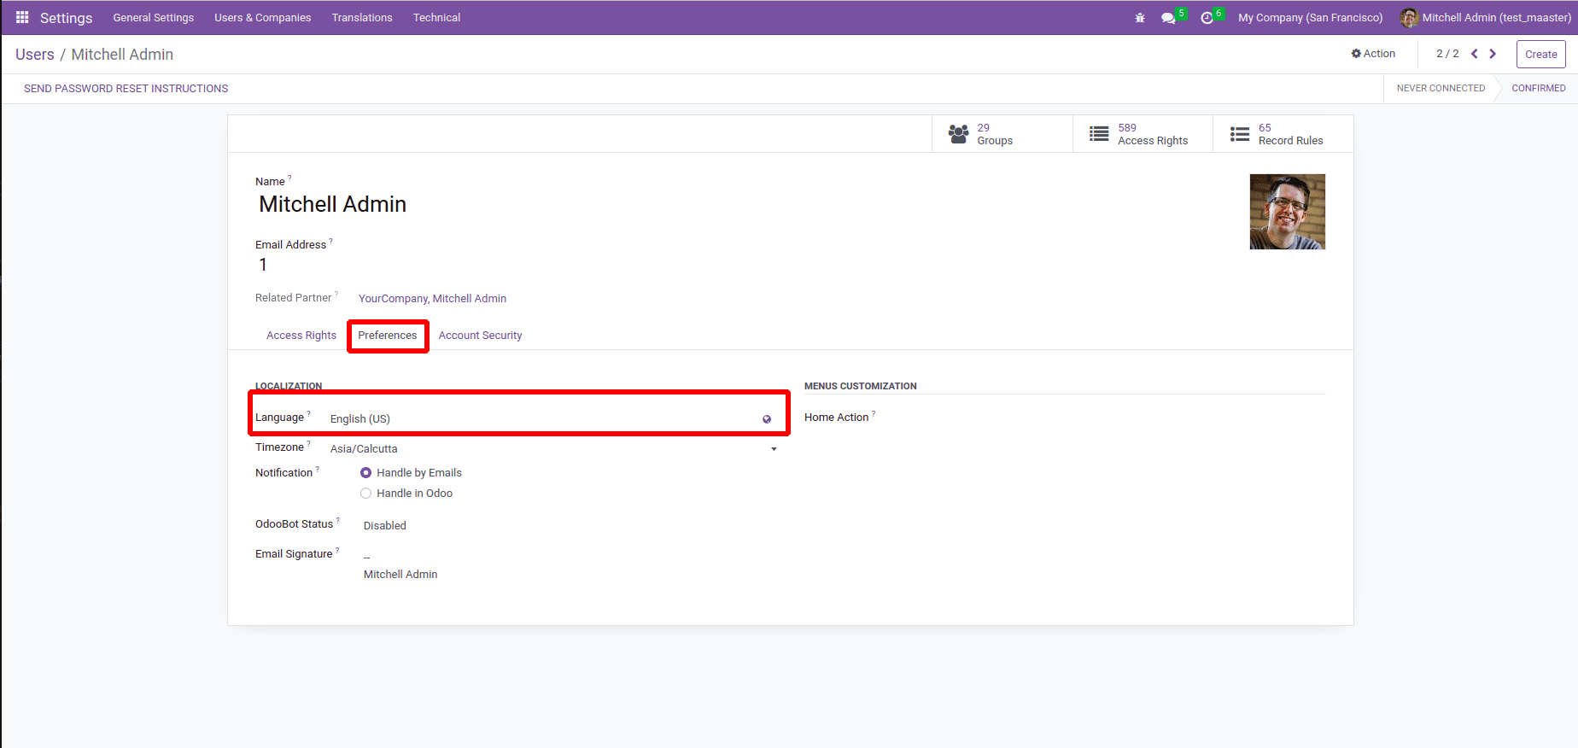
Task: Open General Settings menu
Action: tap(154, 18)
